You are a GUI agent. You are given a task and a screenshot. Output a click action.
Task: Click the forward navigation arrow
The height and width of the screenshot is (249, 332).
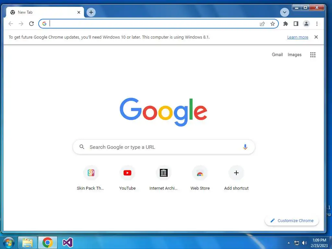(x=21, y=24)
